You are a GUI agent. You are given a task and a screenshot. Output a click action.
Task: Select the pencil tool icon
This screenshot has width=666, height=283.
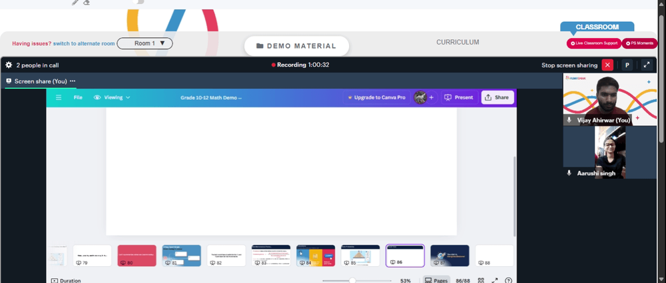click(75, 2)
